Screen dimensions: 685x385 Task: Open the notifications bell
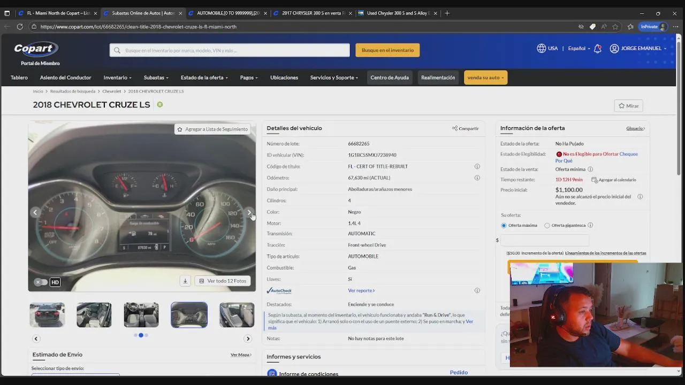[x=598, y=49]
